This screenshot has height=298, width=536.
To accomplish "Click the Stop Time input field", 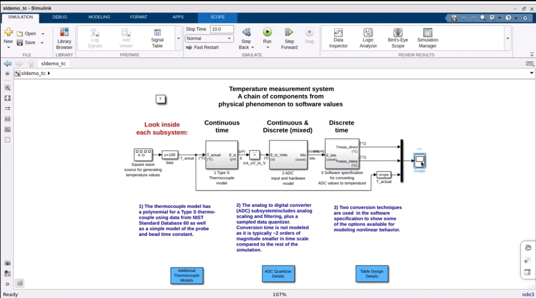I will [221, 29].
